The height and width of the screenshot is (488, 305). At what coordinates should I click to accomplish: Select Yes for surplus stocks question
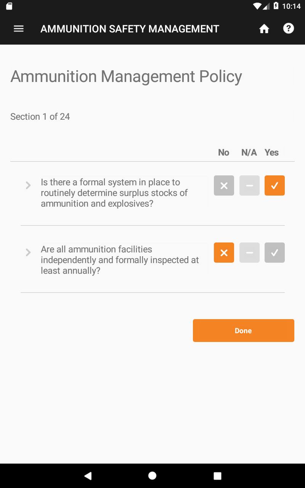point(274,186)
